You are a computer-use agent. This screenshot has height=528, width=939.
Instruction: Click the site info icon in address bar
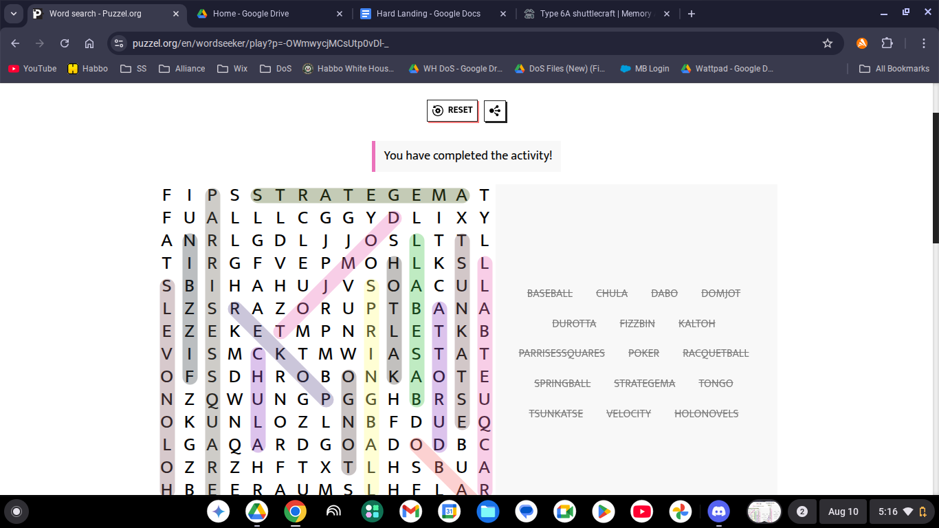(119, 43)
